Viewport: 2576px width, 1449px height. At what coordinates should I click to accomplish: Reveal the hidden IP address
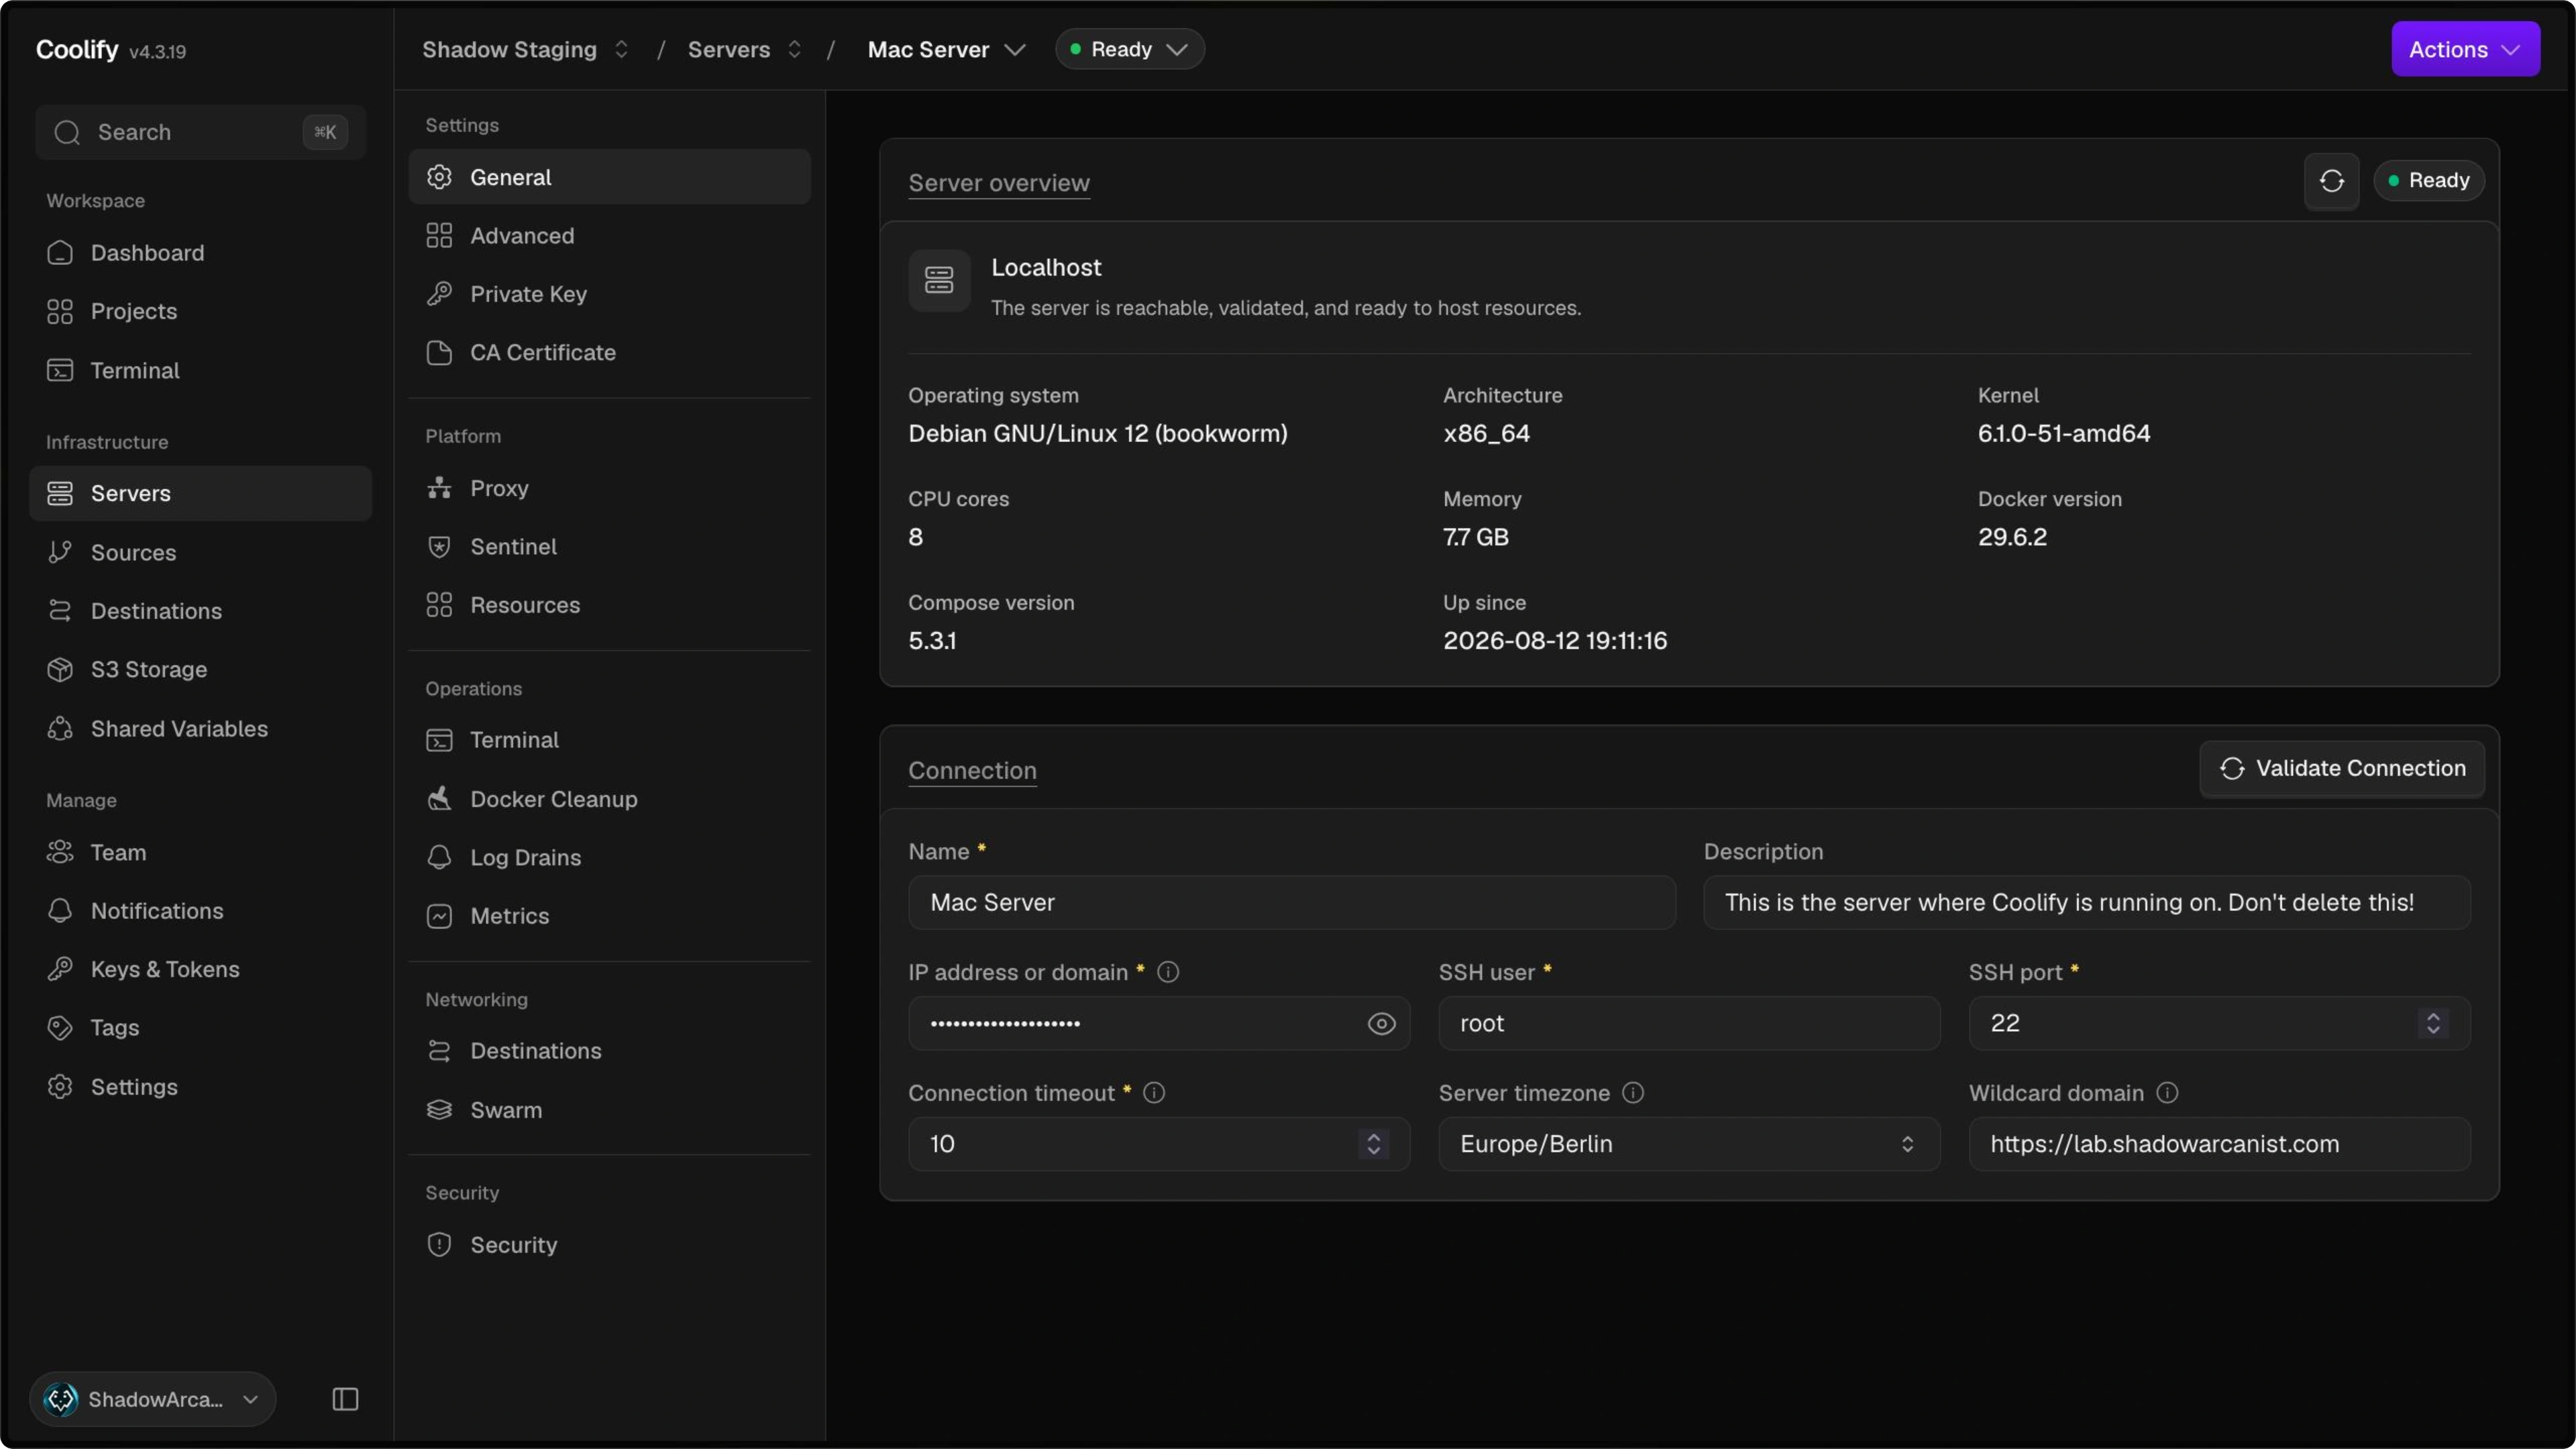[1381, 1024]
